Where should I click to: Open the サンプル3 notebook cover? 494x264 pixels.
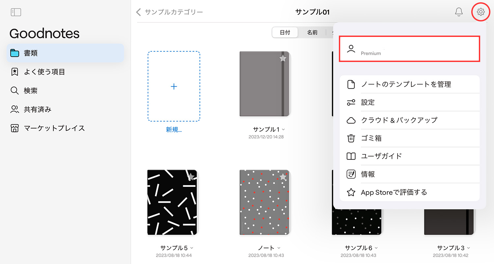pos(449,221)
